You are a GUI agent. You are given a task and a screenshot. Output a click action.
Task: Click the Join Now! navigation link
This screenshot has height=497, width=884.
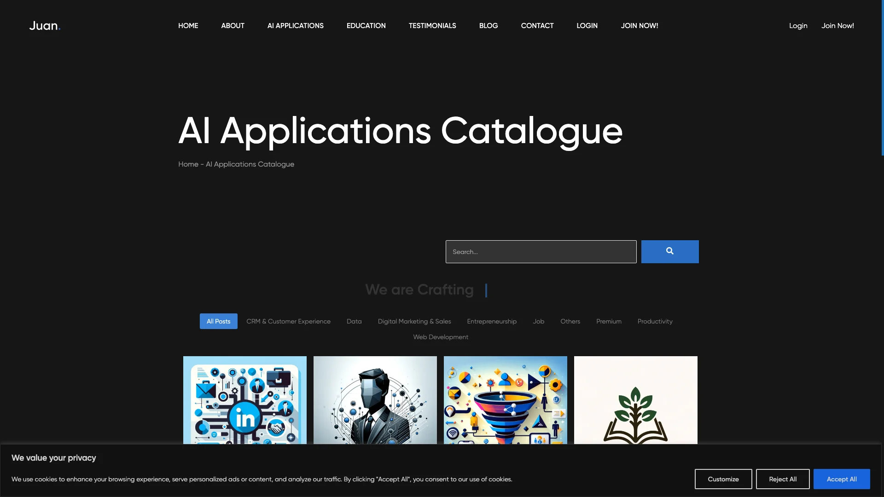pyautogui.click(x=838, y=25)
